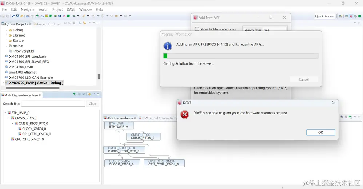Open the debug configurations dropdown arrow
Image resolution: width=363 pixels, height=189 pixels.
(x=78, y=16)
